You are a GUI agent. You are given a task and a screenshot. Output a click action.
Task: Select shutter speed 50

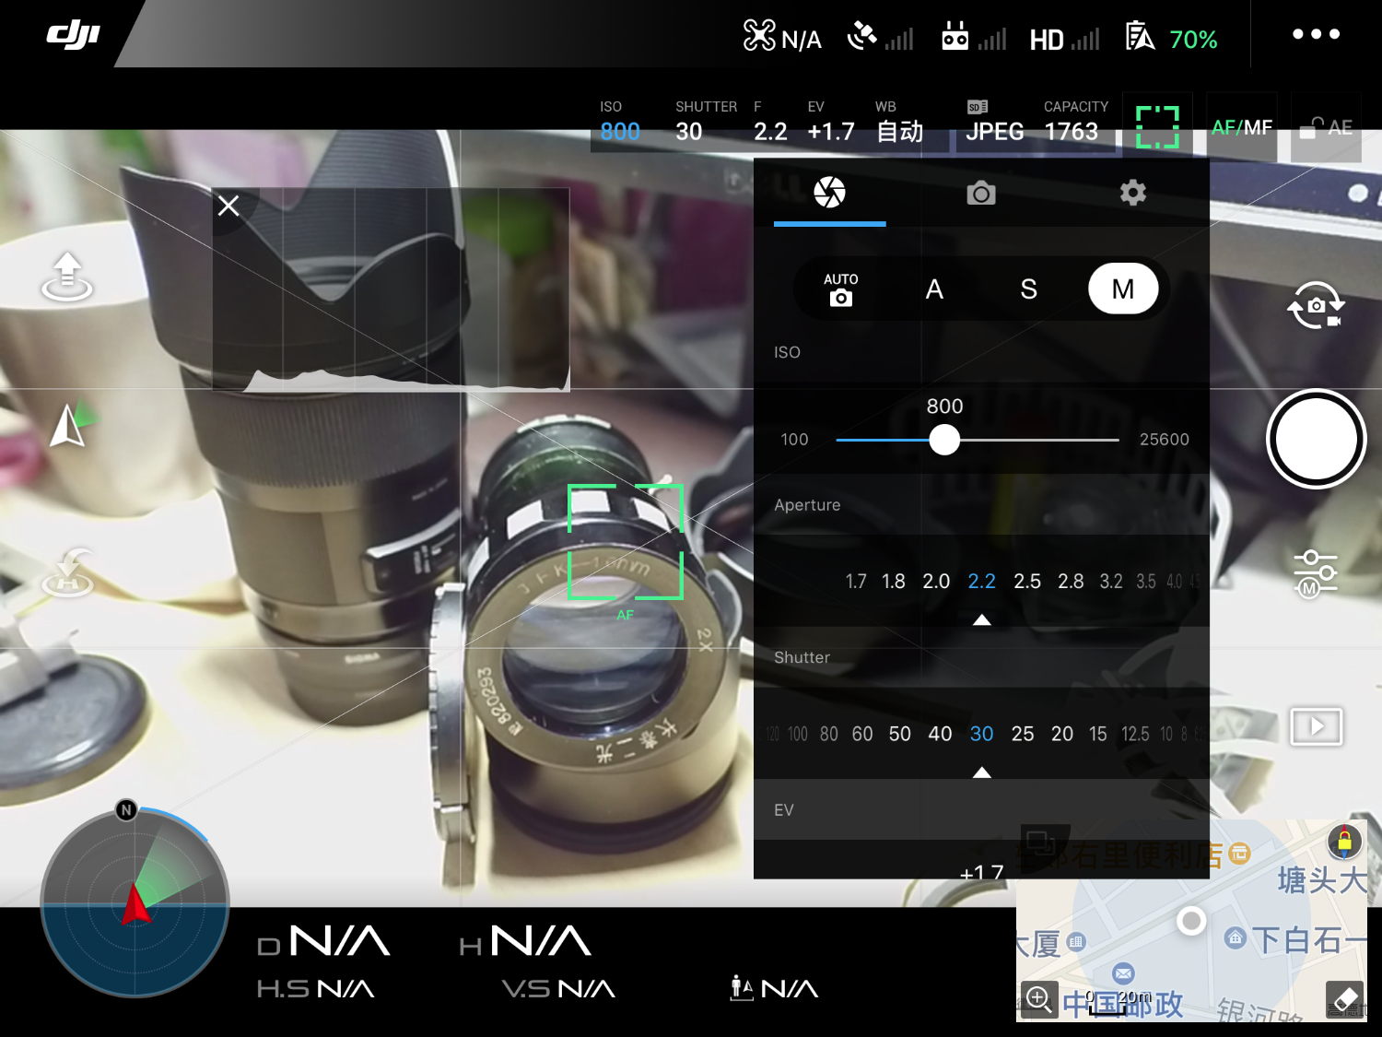[x=900, y=735]
